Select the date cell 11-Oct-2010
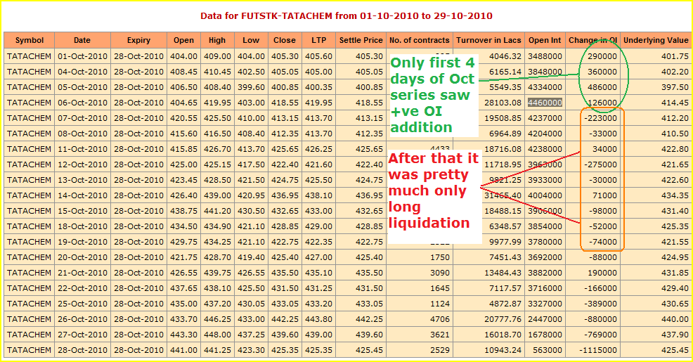Viewport: 693px width, 362px height. point(83,149)
